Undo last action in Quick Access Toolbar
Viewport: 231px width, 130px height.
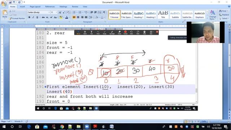point(14,2)
